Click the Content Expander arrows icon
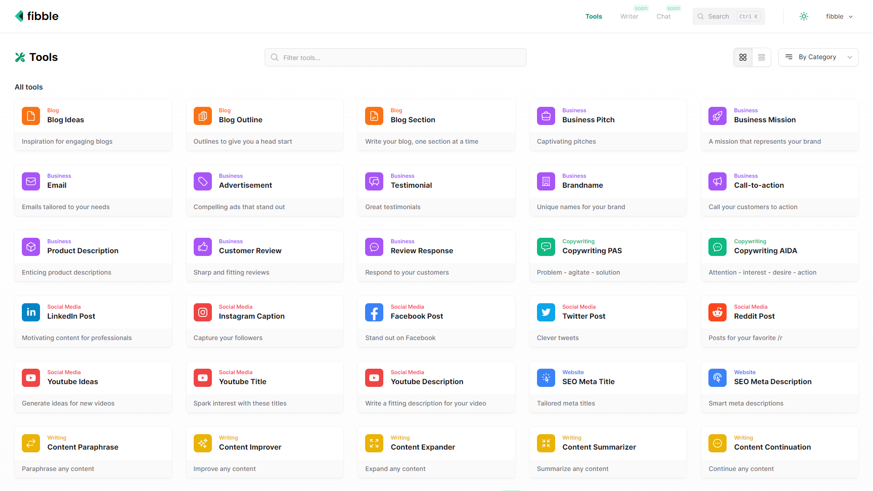Viewport: 873px width, 491px height. pos(374,443)
